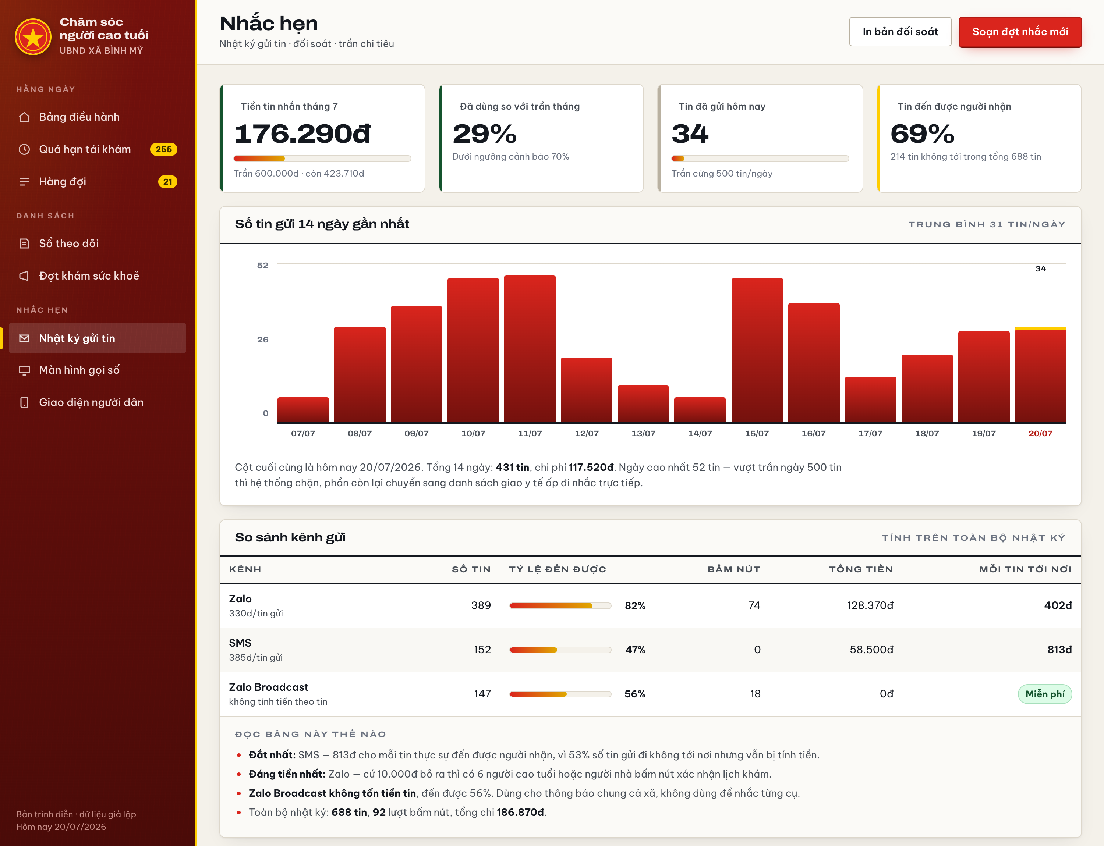Click the In bản đối soát button
1104x846 pixels.
pos(900,32)
